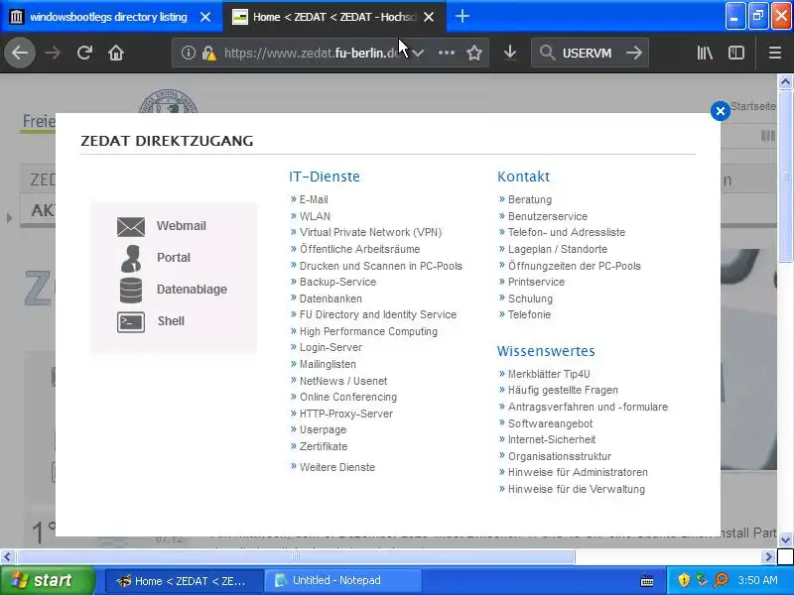This screenshot has width=794, height=595.
Task: Toggle the browser sidebar
Action: pyautogui.click(x=736, y=53)
